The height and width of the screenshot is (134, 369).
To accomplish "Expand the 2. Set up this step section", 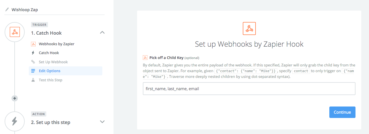I will pos(102,122).
